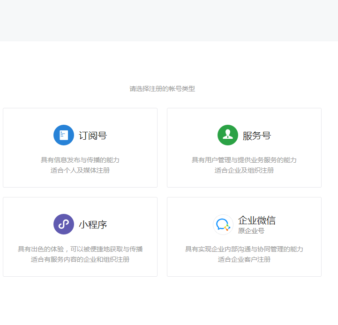Screen dimensions: 338x325
Task: Choose the 企业微信 title text
Action: tap(257, 220)
